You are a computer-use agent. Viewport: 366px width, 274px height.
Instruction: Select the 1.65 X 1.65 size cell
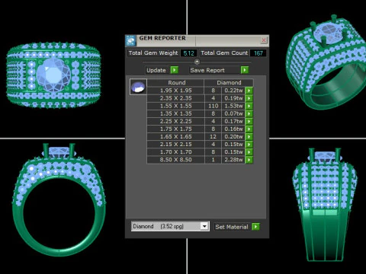pyautogui.click(x=175, y=137)
